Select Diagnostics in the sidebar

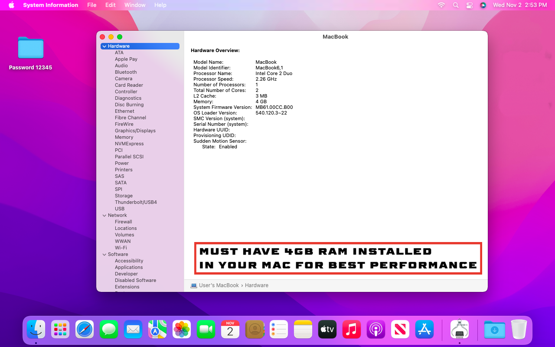(128, 98)
